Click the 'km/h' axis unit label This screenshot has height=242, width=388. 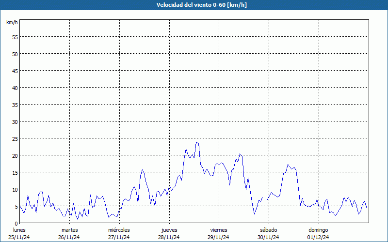[12, 22]
